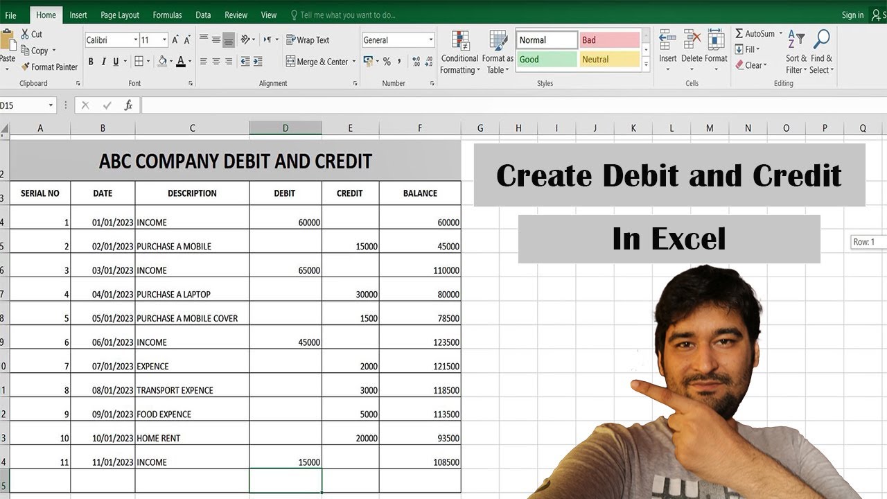This screenshot has height=499, width=887.
Task: Increase font size with the larger A icon
Action: point(176,40)
